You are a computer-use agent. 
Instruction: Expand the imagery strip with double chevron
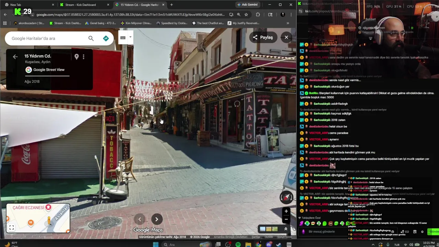pyautogui.click(x=286, y=229)
